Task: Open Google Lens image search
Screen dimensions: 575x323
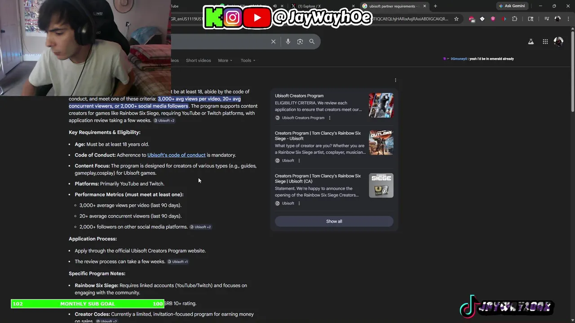Action: pyautogui.click(x=300, y=41)
